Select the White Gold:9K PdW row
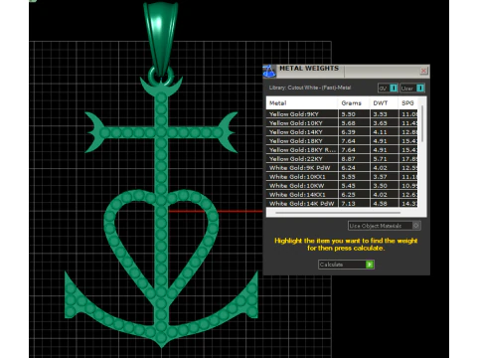Viewport: 477px width, 358px height. point(342,168)
